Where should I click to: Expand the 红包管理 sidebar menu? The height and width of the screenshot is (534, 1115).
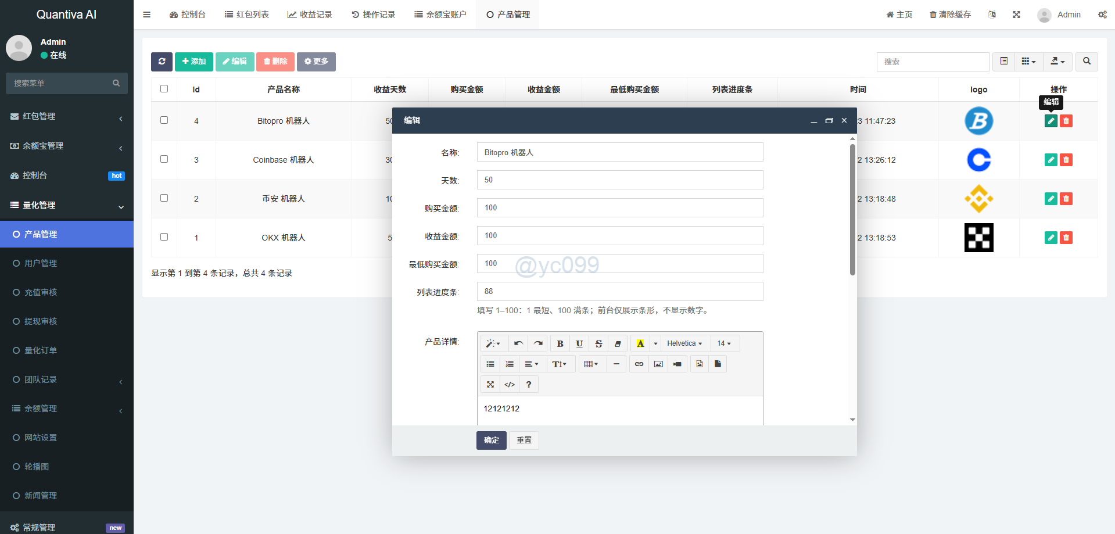[x=67, y=117]
